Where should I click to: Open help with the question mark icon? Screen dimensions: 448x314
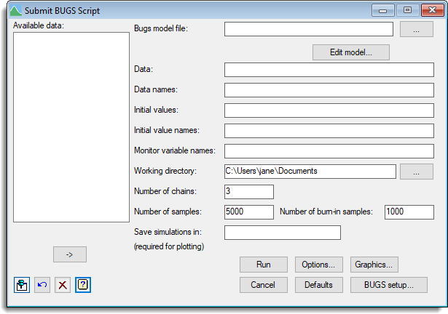83,285
